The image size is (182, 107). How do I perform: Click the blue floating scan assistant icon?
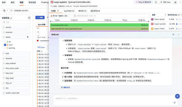pyautogui.click(x=177, y=96)
